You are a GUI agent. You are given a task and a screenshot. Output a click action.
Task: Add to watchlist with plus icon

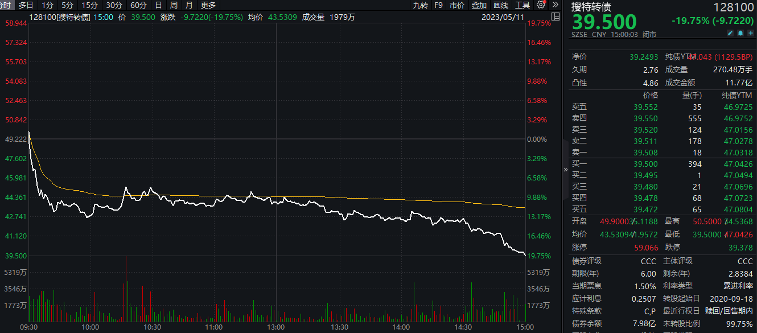[750, 34]
